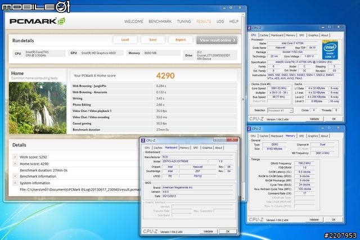This screenshot has height=240, width=360.
Task: Click Validate in Mainboard CPU-Z window
Action: [208, 232]
